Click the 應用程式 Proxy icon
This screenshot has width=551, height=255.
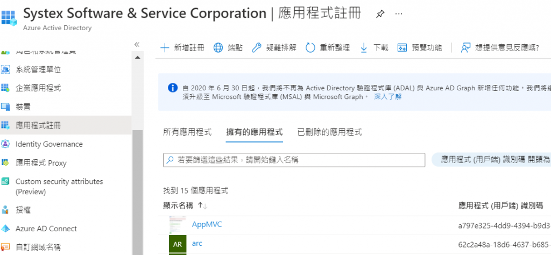click(x=5, y=162)
